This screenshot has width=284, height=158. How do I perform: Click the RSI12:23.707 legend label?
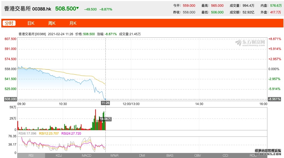point(49,134)
